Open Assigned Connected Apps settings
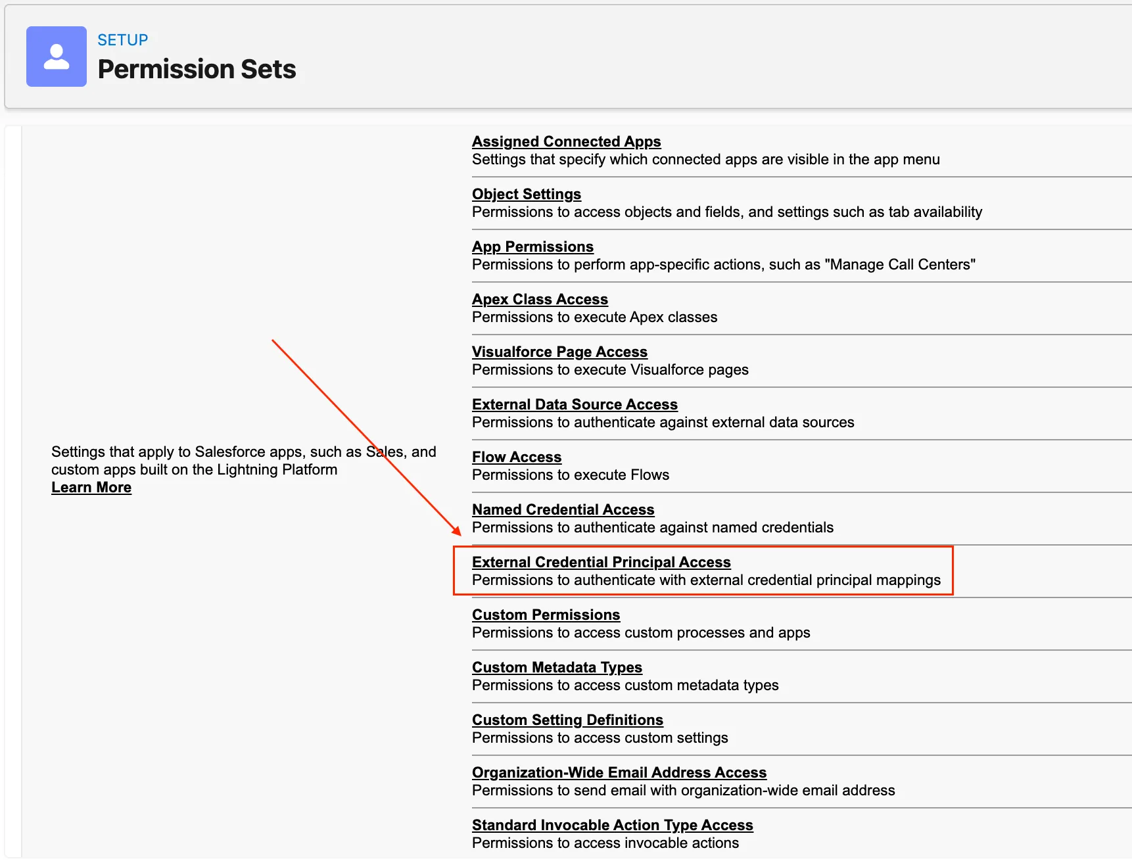This screenshot has width=1132, height=865. pyautogui.click(x=566, y=142)
